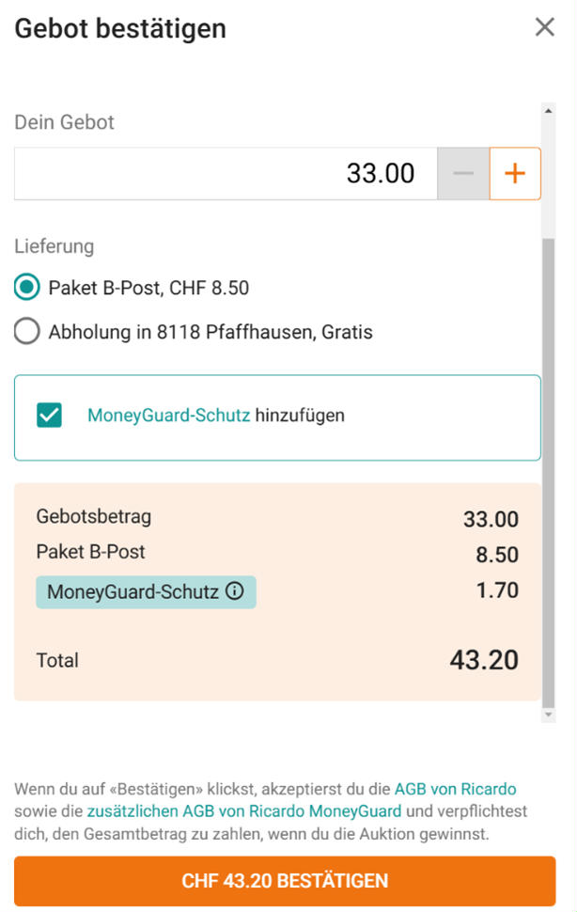Click the scrollbar down arrow
Viewport: 577px width, 912px height.
(x=548, y=715)
